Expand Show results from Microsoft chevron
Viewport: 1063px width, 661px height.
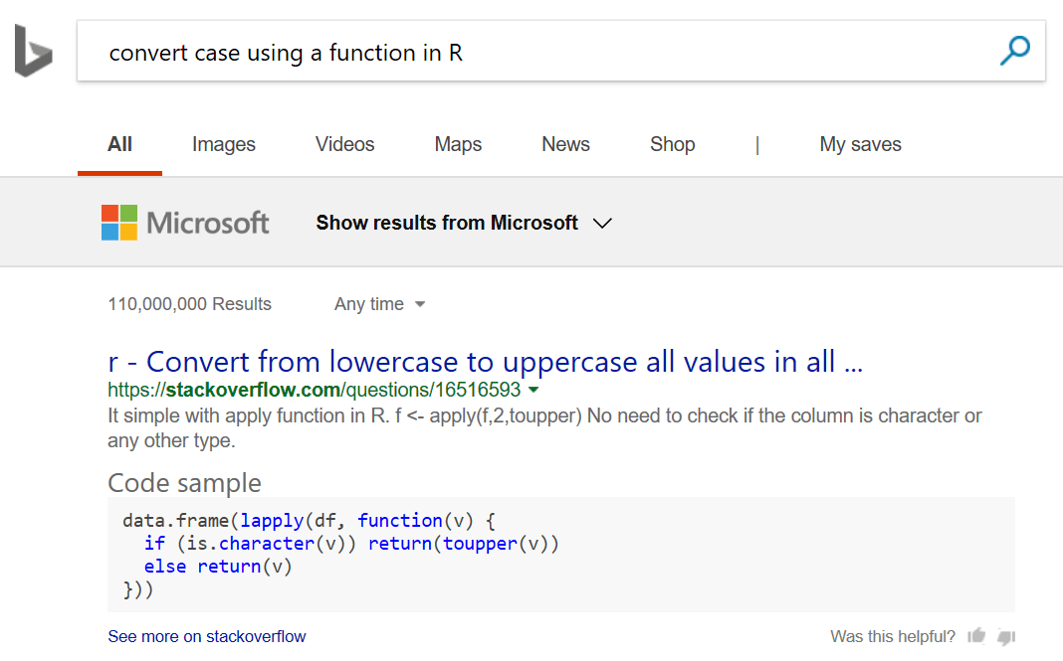[x=602, y=223]
